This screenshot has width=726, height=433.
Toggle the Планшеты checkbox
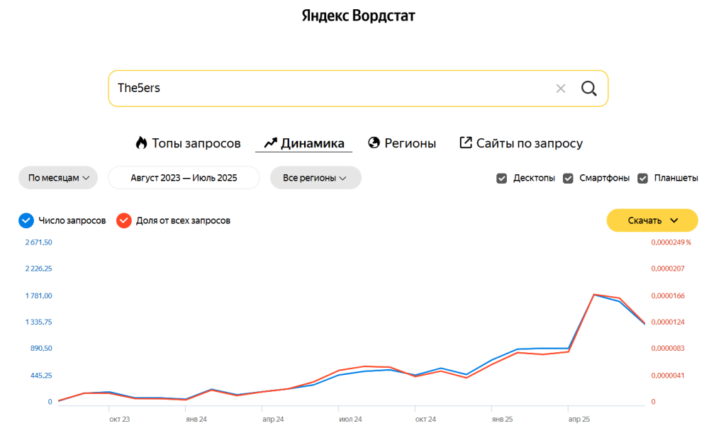click(642, 178)
